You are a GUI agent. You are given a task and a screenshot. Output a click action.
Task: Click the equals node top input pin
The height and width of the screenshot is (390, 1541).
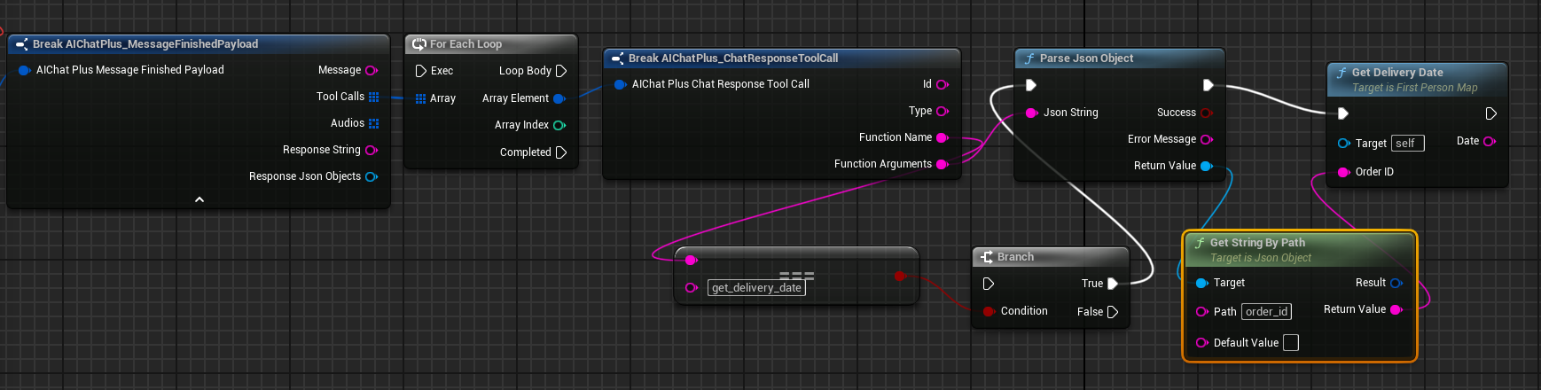692,260
